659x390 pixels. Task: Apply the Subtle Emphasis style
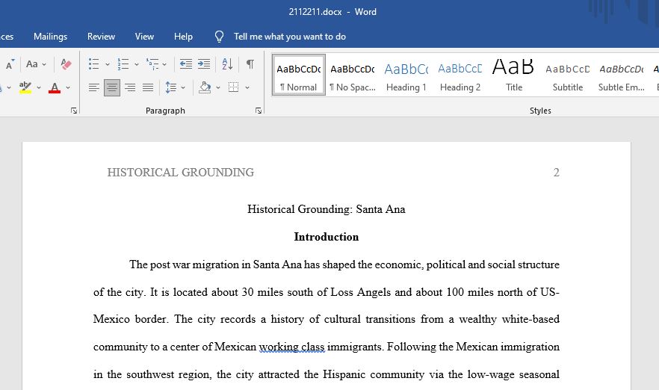[x=621, y=75]
